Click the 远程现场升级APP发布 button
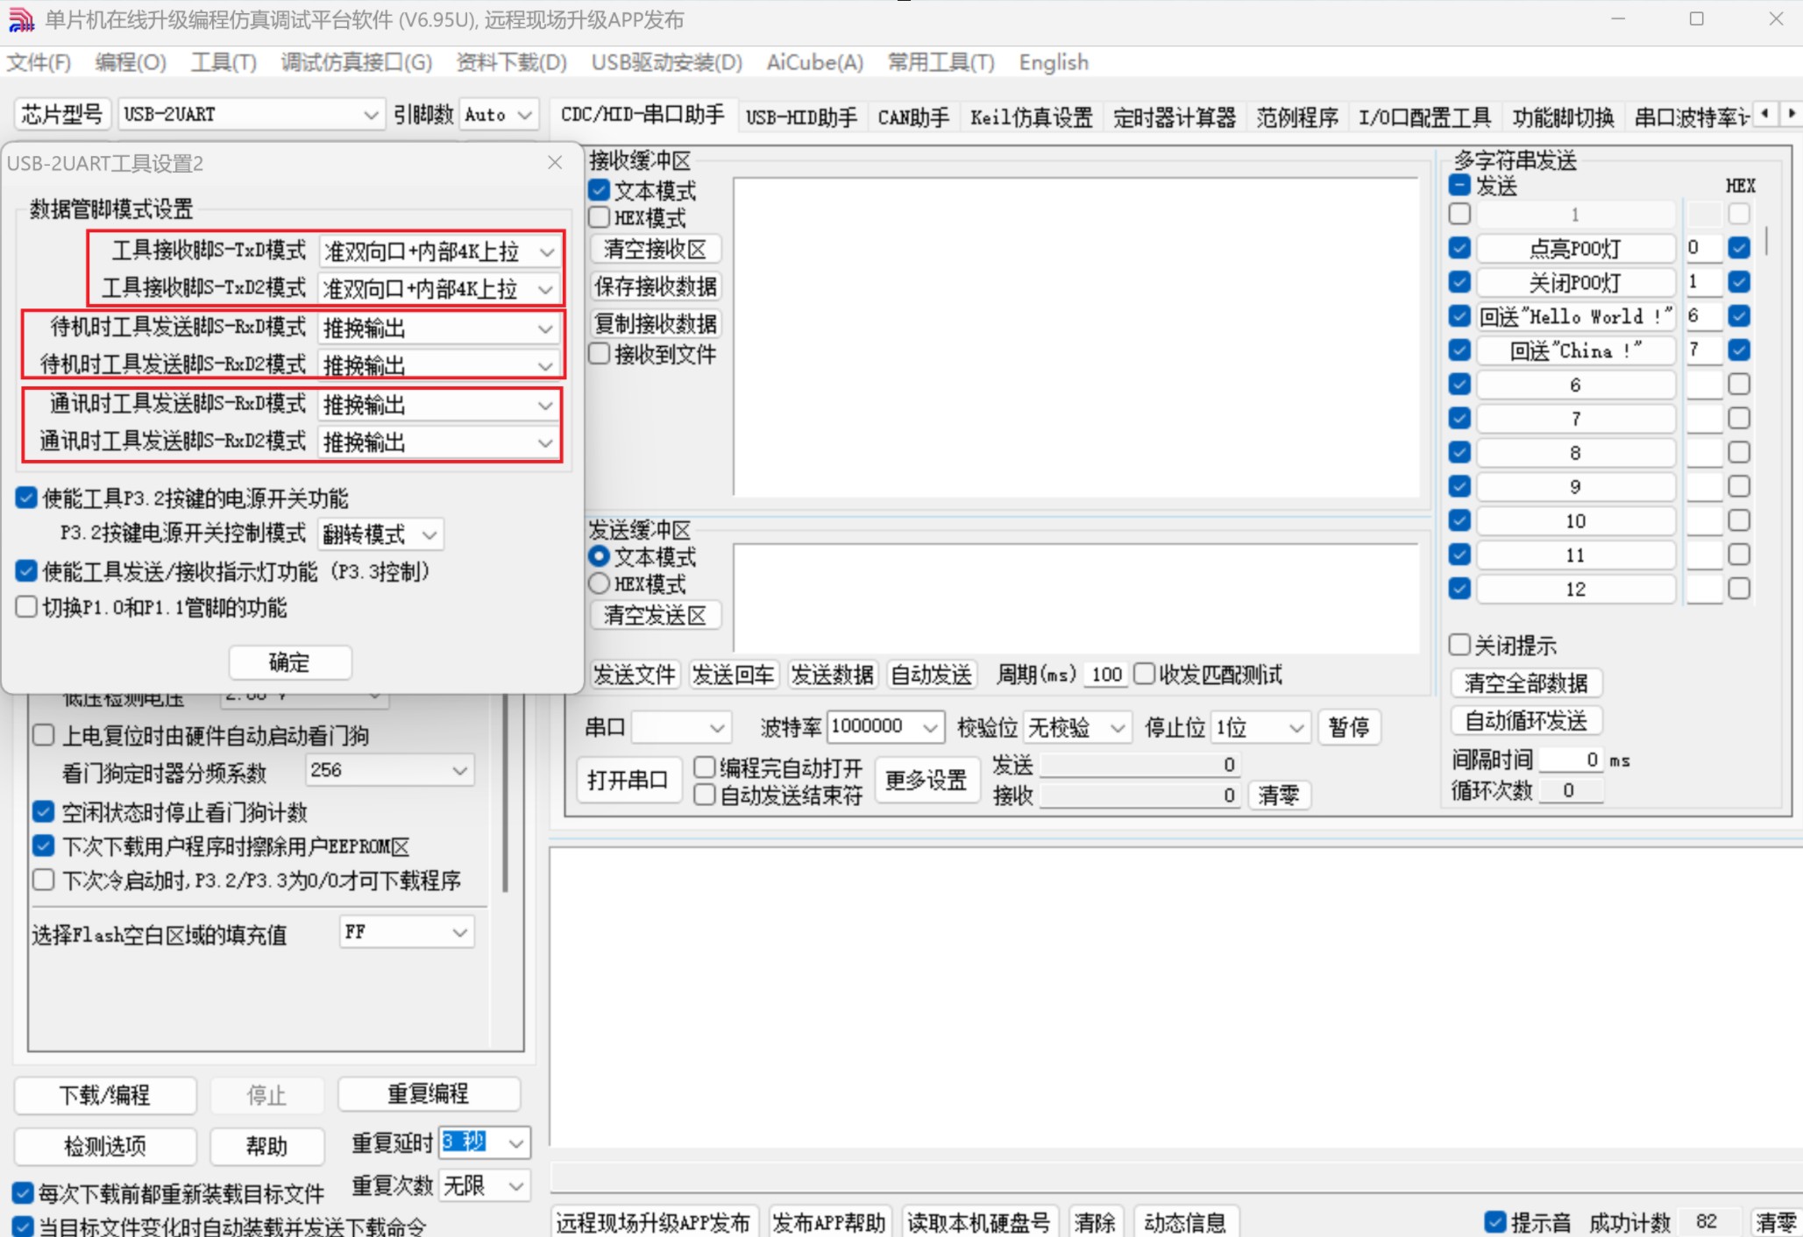 click(x=654, y=1222)
